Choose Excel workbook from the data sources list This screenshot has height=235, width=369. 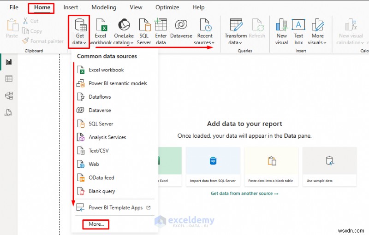click(114, 70)
